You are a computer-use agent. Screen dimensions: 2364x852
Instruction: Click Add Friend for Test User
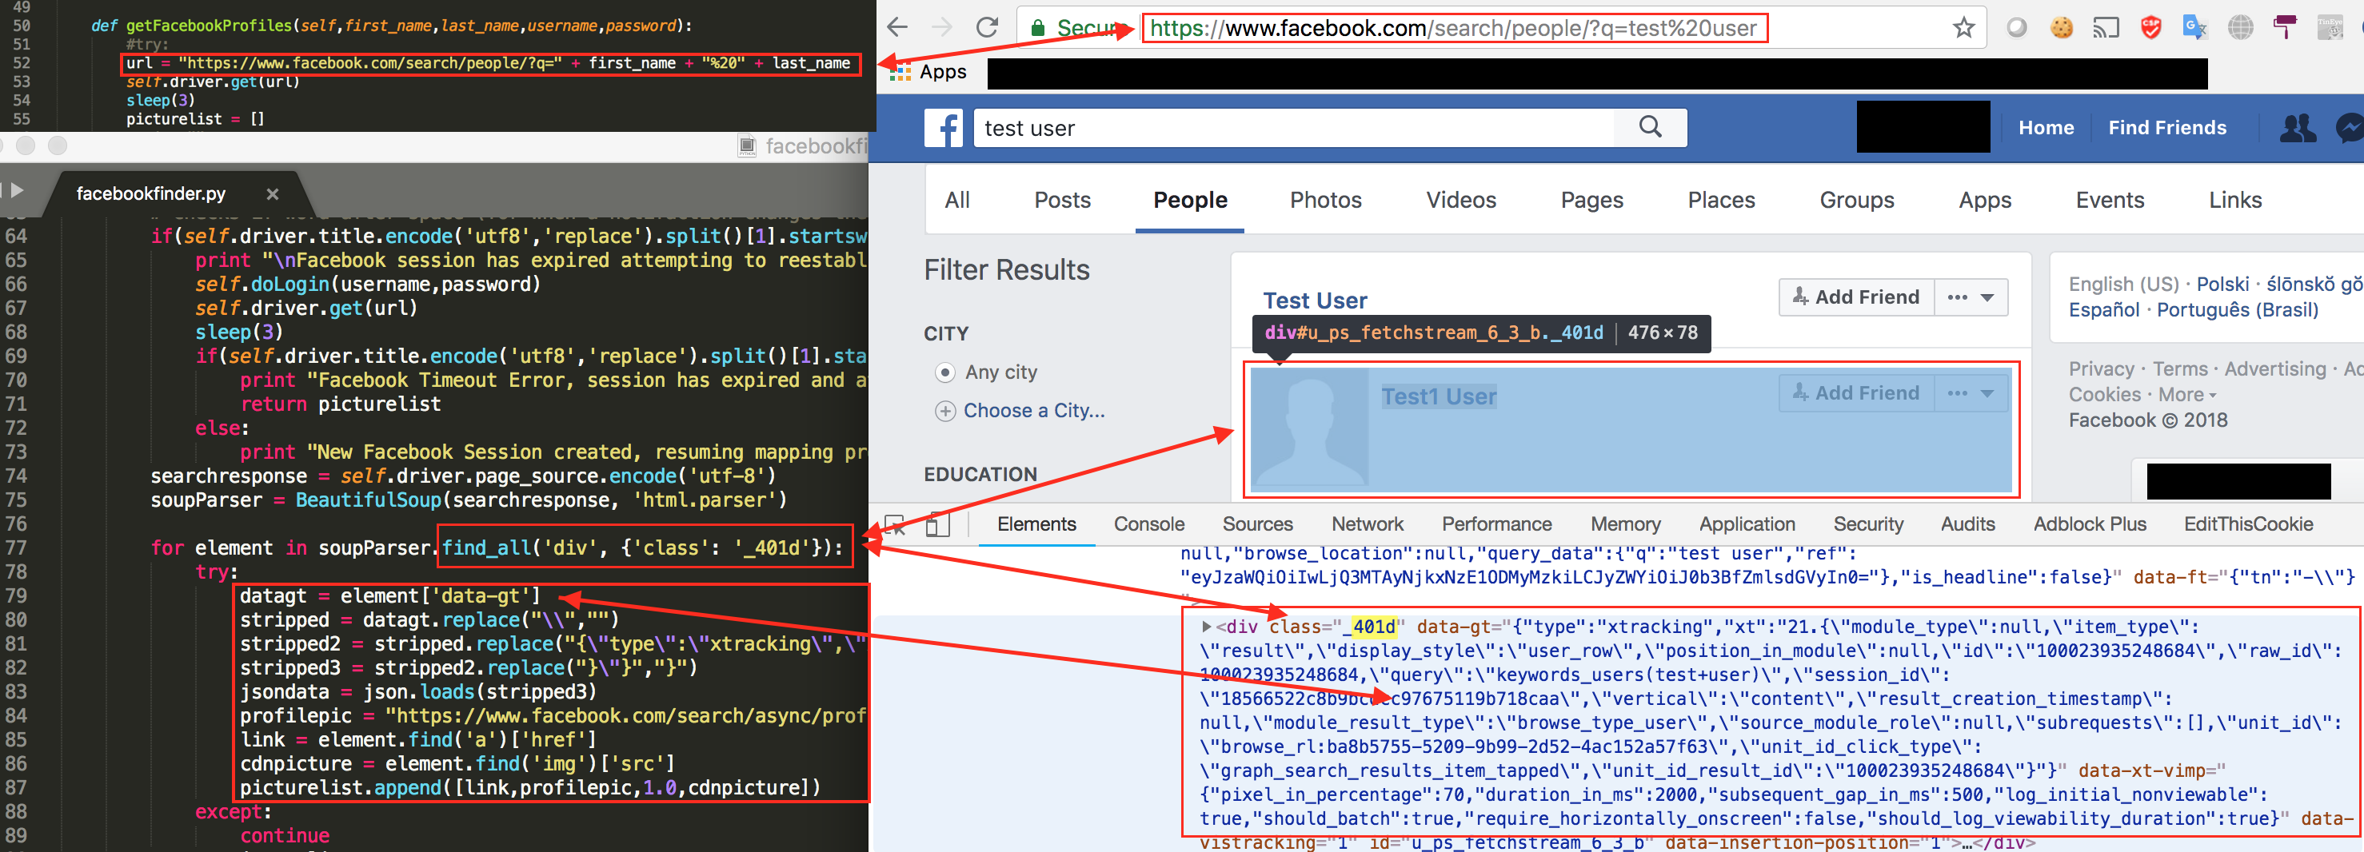tap(1855, 297)
